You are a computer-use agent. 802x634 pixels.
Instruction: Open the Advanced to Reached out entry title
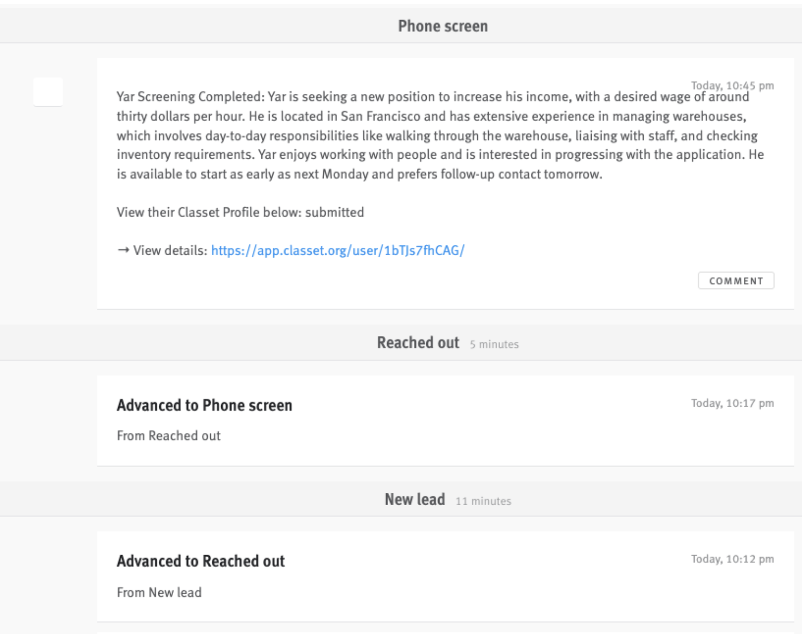point(201,561)
